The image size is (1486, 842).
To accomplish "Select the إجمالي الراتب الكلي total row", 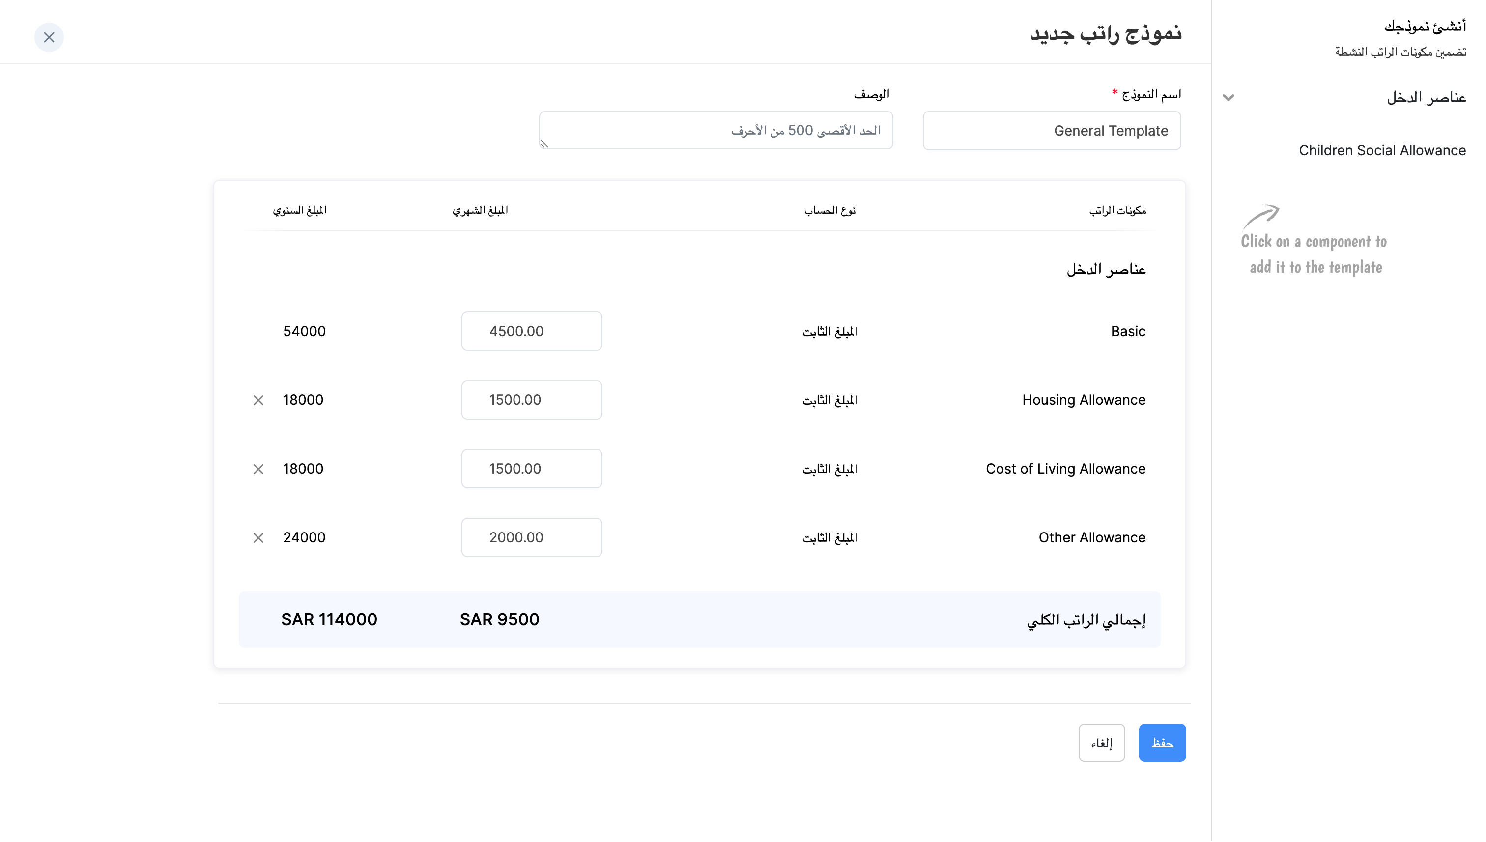I will pos(699,619).
